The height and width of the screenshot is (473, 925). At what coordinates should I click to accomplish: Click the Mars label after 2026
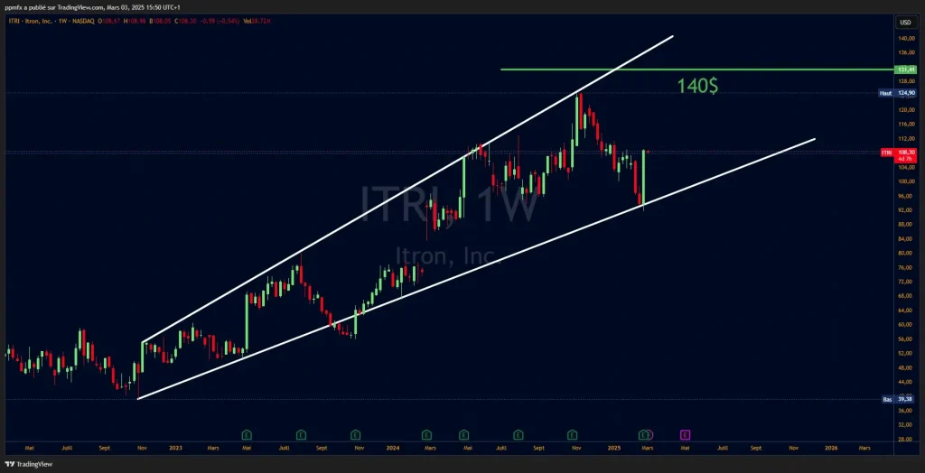[864, 449]
